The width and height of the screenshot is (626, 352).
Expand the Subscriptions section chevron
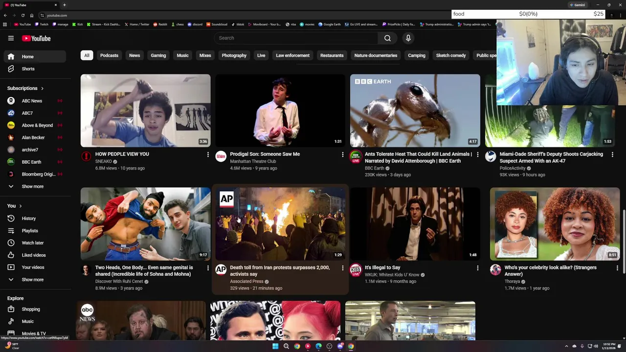click(x=42, y=88)
